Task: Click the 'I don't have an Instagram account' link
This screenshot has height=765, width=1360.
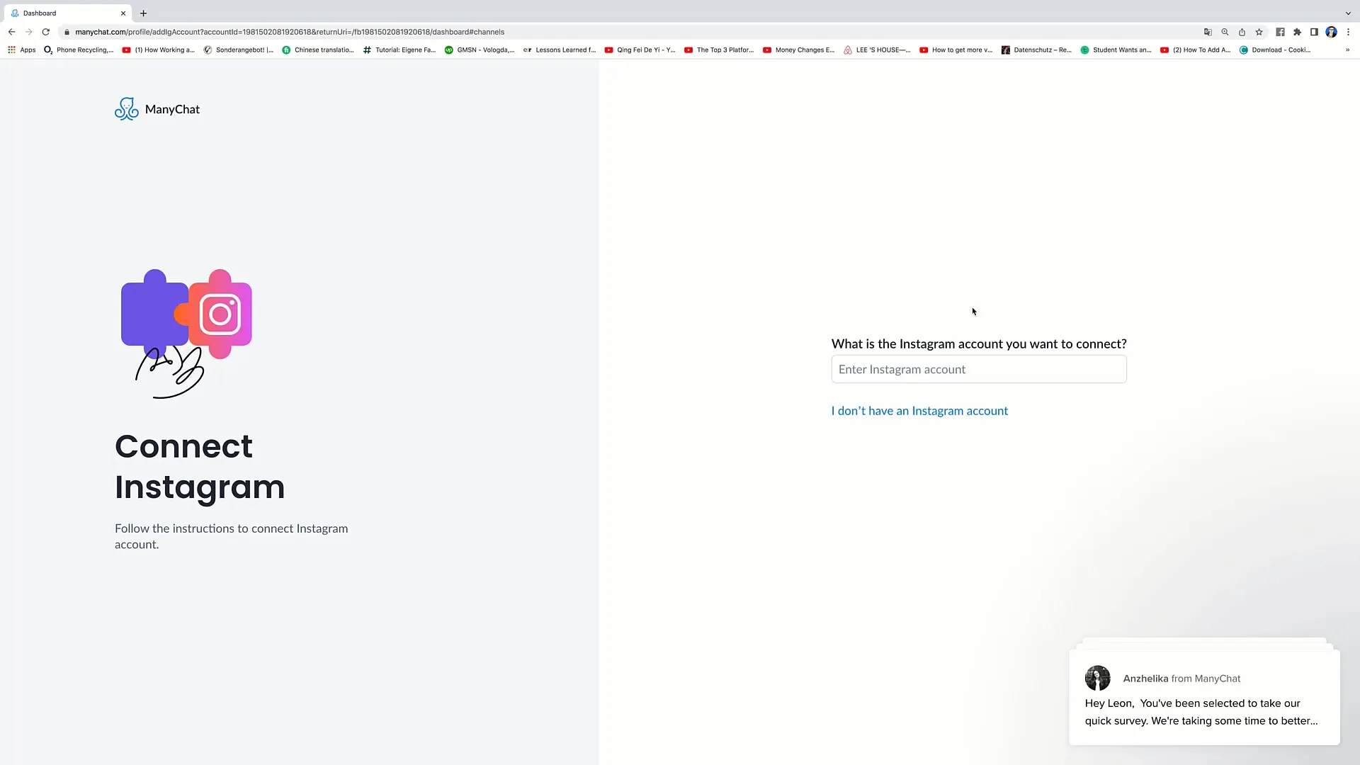Action: (x=920, y=410)
